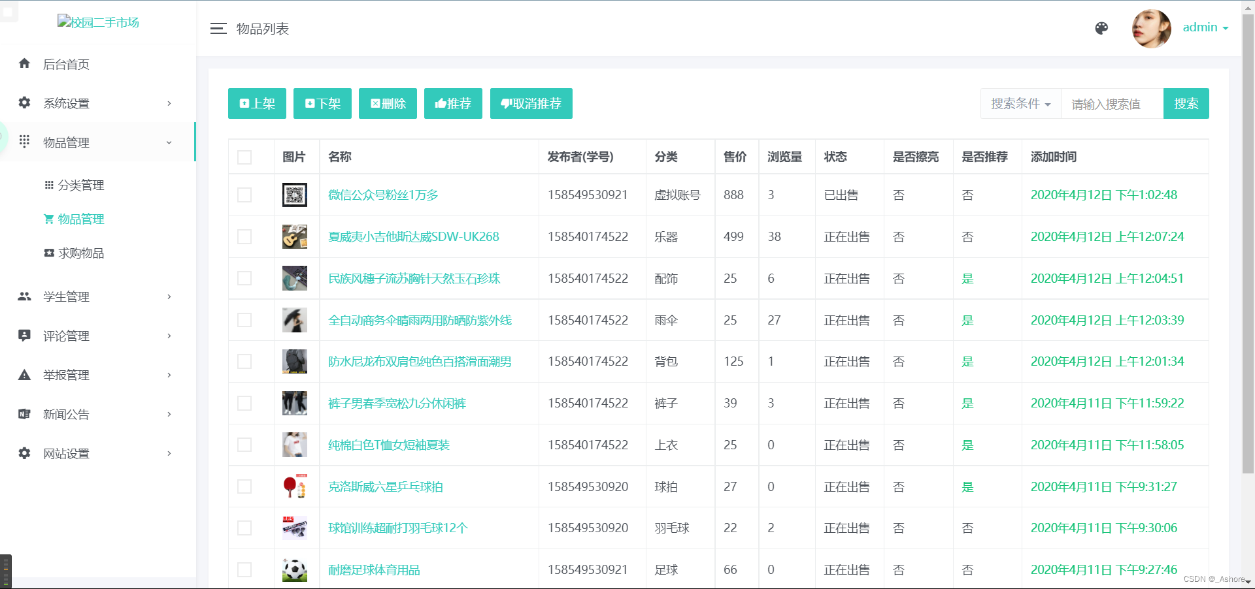Toggle the select-all checkbox in table header
This screenshot has width=1255, height=589.
click(x=244, y=157)
